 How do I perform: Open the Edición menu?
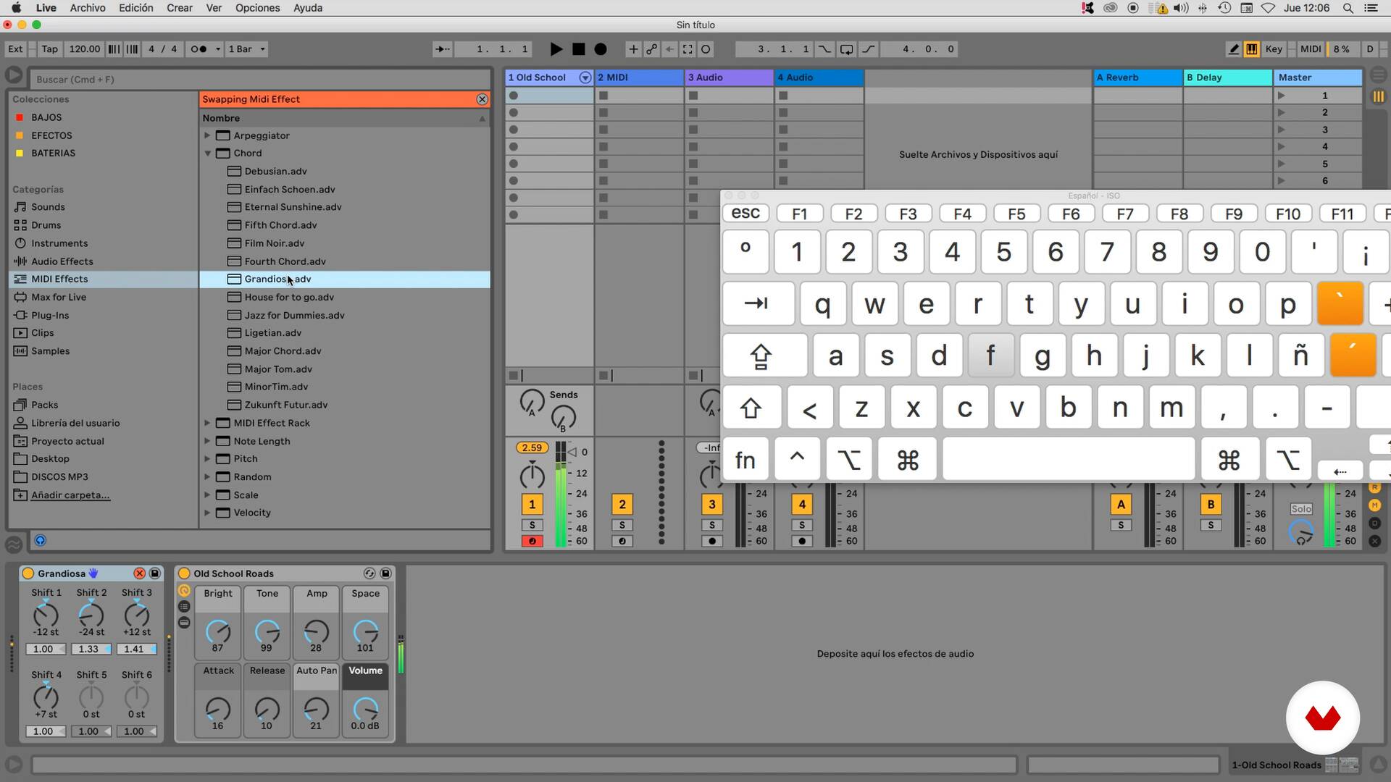click(x=136, y=8)
